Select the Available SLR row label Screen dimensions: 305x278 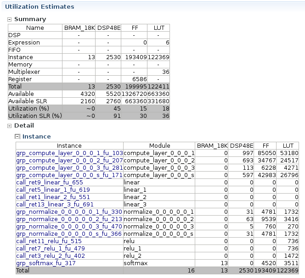point(28,101)
